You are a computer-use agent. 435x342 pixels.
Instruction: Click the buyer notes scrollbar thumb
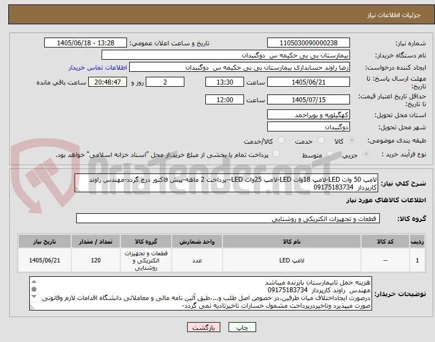(34, 290)
